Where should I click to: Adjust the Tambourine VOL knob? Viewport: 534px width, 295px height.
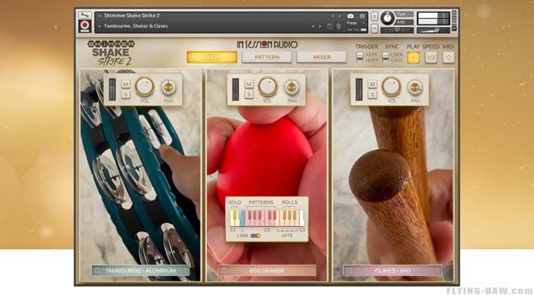point(145,87)
